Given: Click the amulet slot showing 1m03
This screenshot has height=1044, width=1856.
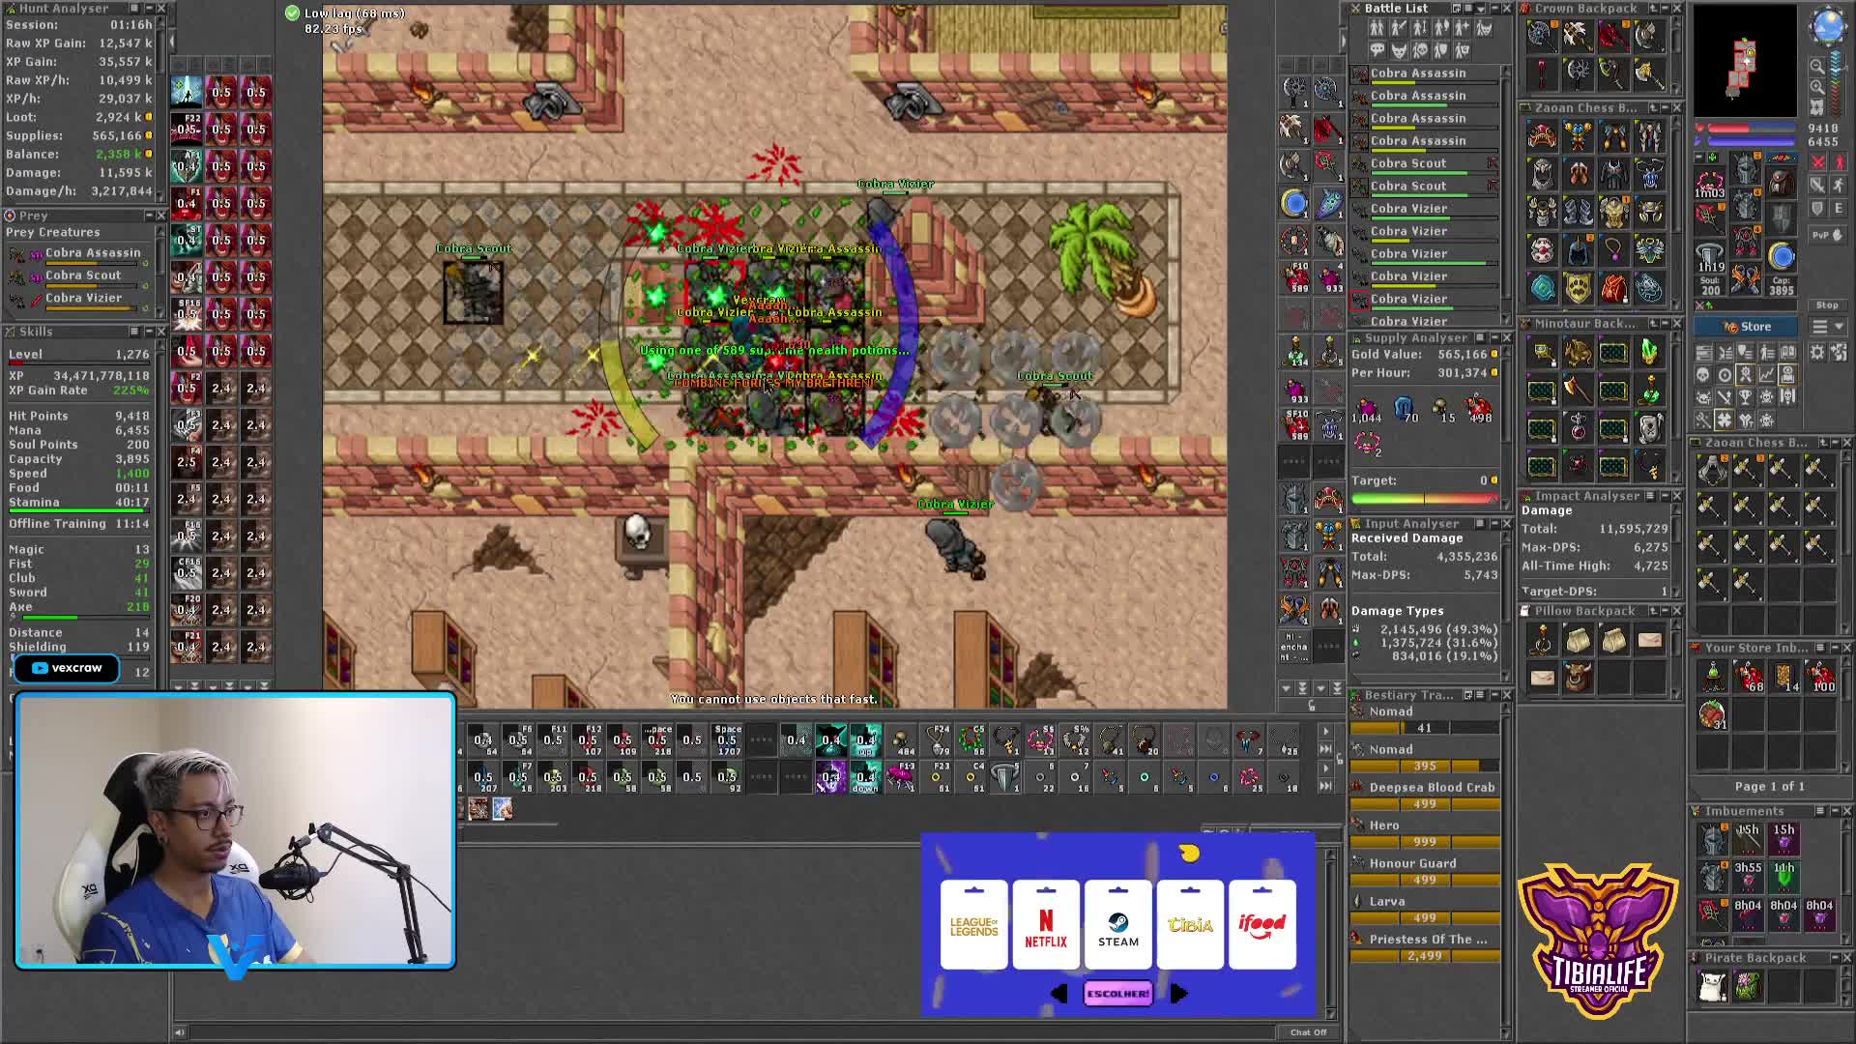Looking at the screenshot, I should coord(1709,183).
